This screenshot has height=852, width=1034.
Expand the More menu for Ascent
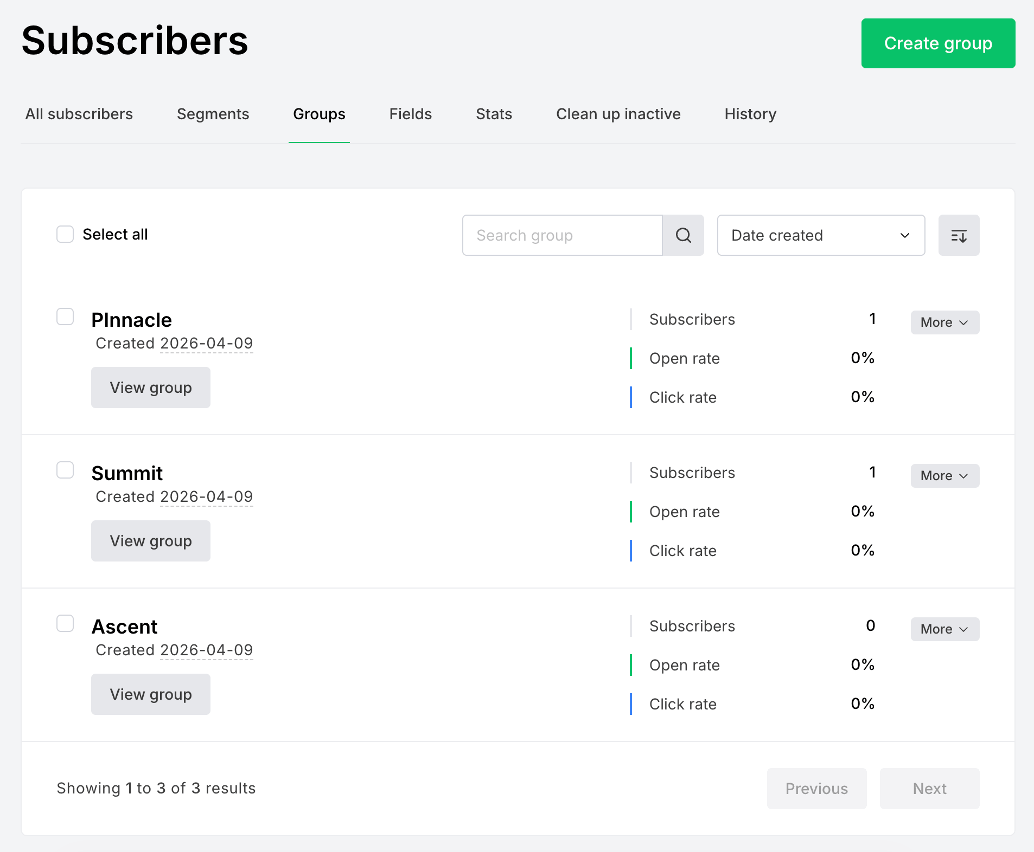[944, 629]
